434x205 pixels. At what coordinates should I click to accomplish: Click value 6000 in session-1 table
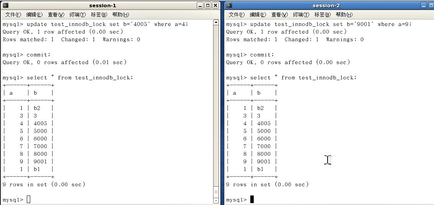pos(41,139)
